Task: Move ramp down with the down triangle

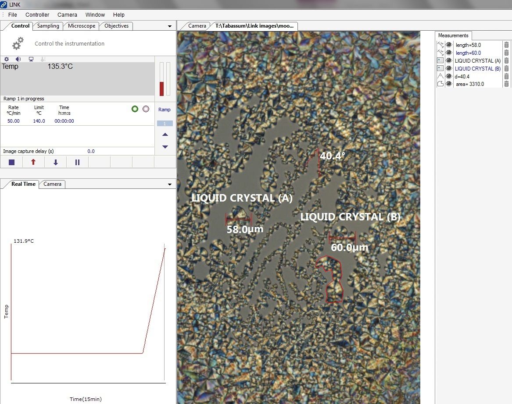Action: (x=165, y=147)
